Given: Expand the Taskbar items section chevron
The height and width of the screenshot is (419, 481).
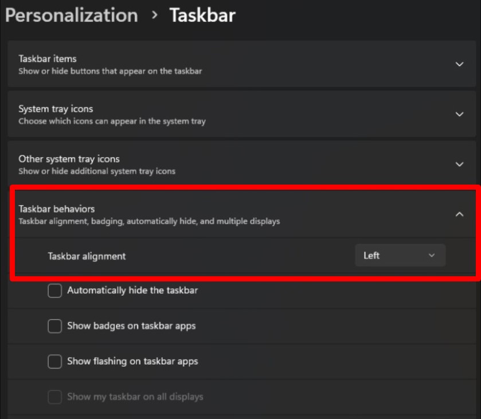Looking at the screenshot, I should (459, 64).
